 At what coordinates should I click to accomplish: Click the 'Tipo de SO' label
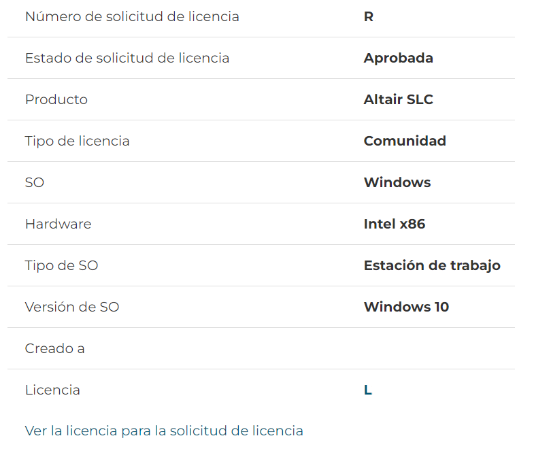pos(61,266)
